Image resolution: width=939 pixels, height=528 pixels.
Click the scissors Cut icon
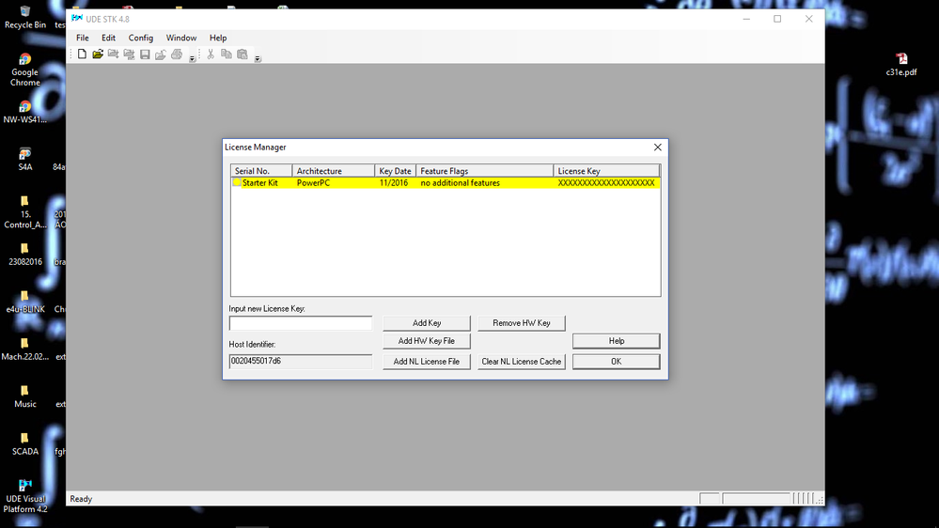pos(211,54)
